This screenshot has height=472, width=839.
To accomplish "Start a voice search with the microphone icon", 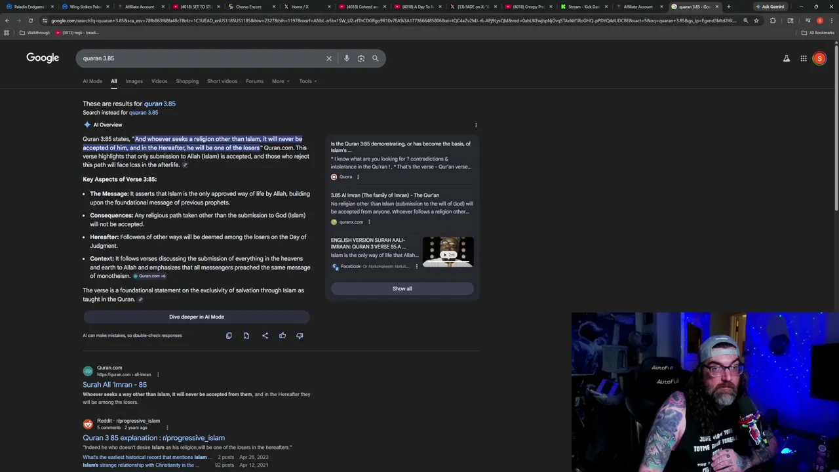I will 347,58.
